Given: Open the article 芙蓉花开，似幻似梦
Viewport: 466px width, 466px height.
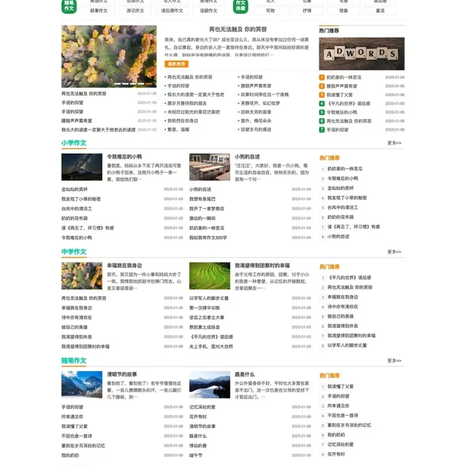Looking at the screenshot, I should pyautogui.click(x=260, y=103).
